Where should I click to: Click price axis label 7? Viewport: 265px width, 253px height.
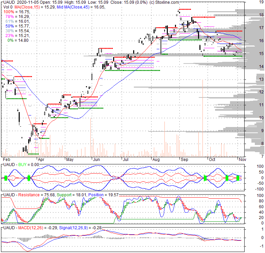(x=262, y=157)
